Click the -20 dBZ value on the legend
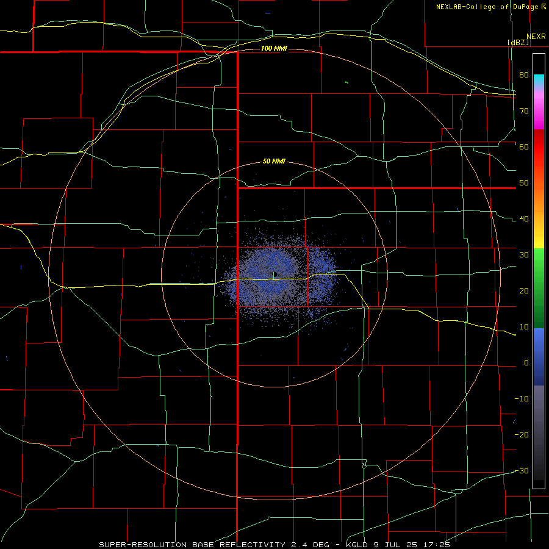The image size is (549, 549). 522,435
